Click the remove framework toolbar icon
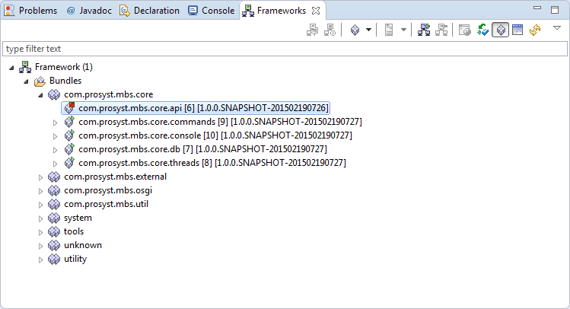The height and width of the screenshot is (309, 570). pyautogui.click(x=441, y=30)
